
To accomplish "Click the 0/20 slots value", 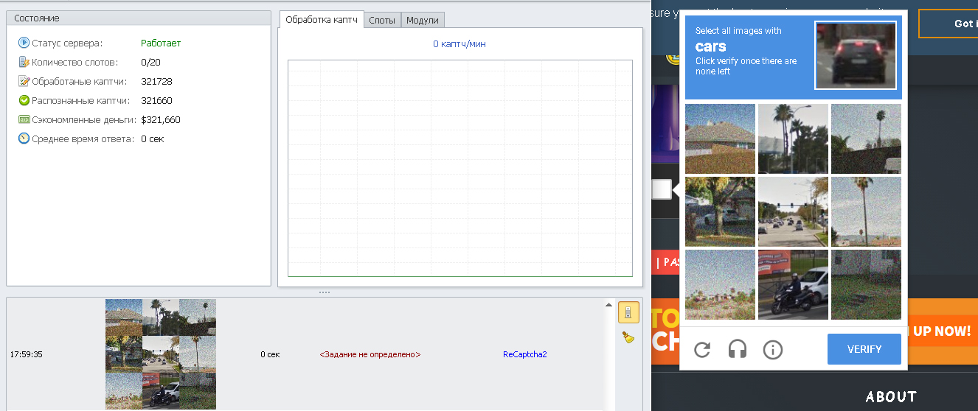I will click(x=150, y=63).
